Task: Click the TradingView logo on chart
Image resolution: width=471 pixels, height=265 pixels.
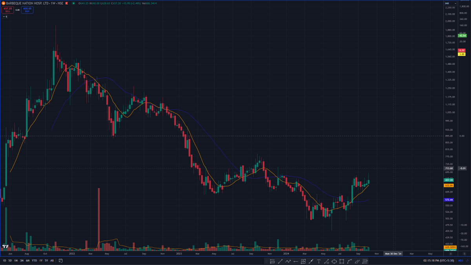Action: coord(5,247)
